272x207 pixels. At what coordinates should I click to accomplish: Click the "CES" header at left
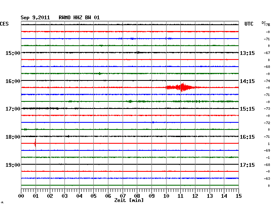(4, 24)
